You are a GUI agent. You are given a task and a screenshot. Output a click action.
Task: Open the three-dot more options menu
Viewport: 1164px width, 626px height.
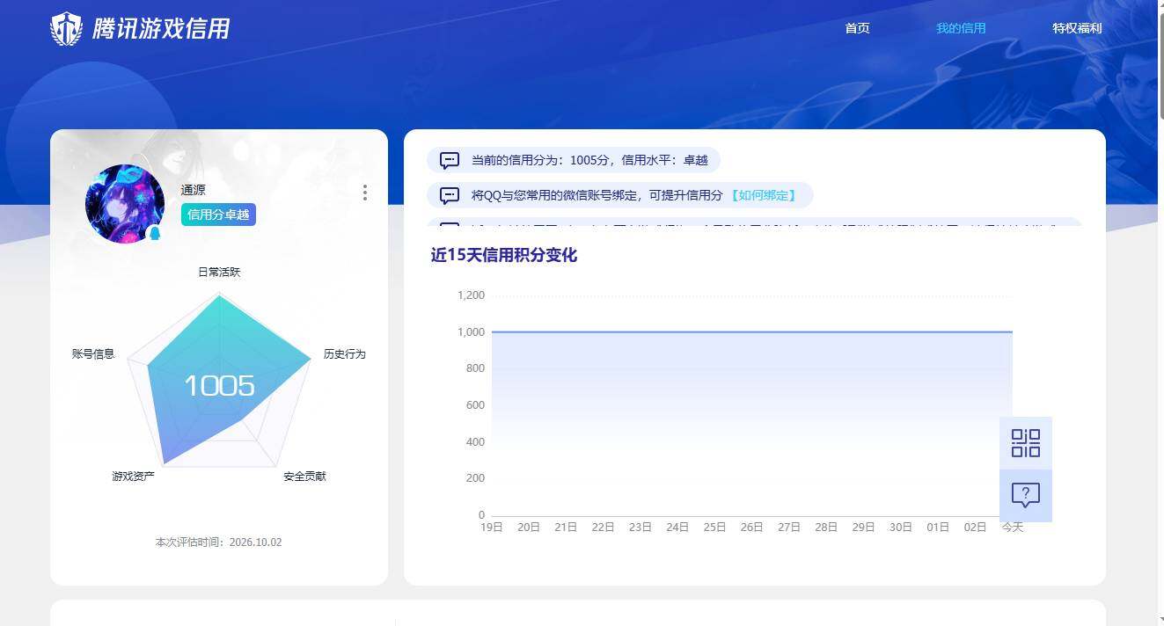364,193
